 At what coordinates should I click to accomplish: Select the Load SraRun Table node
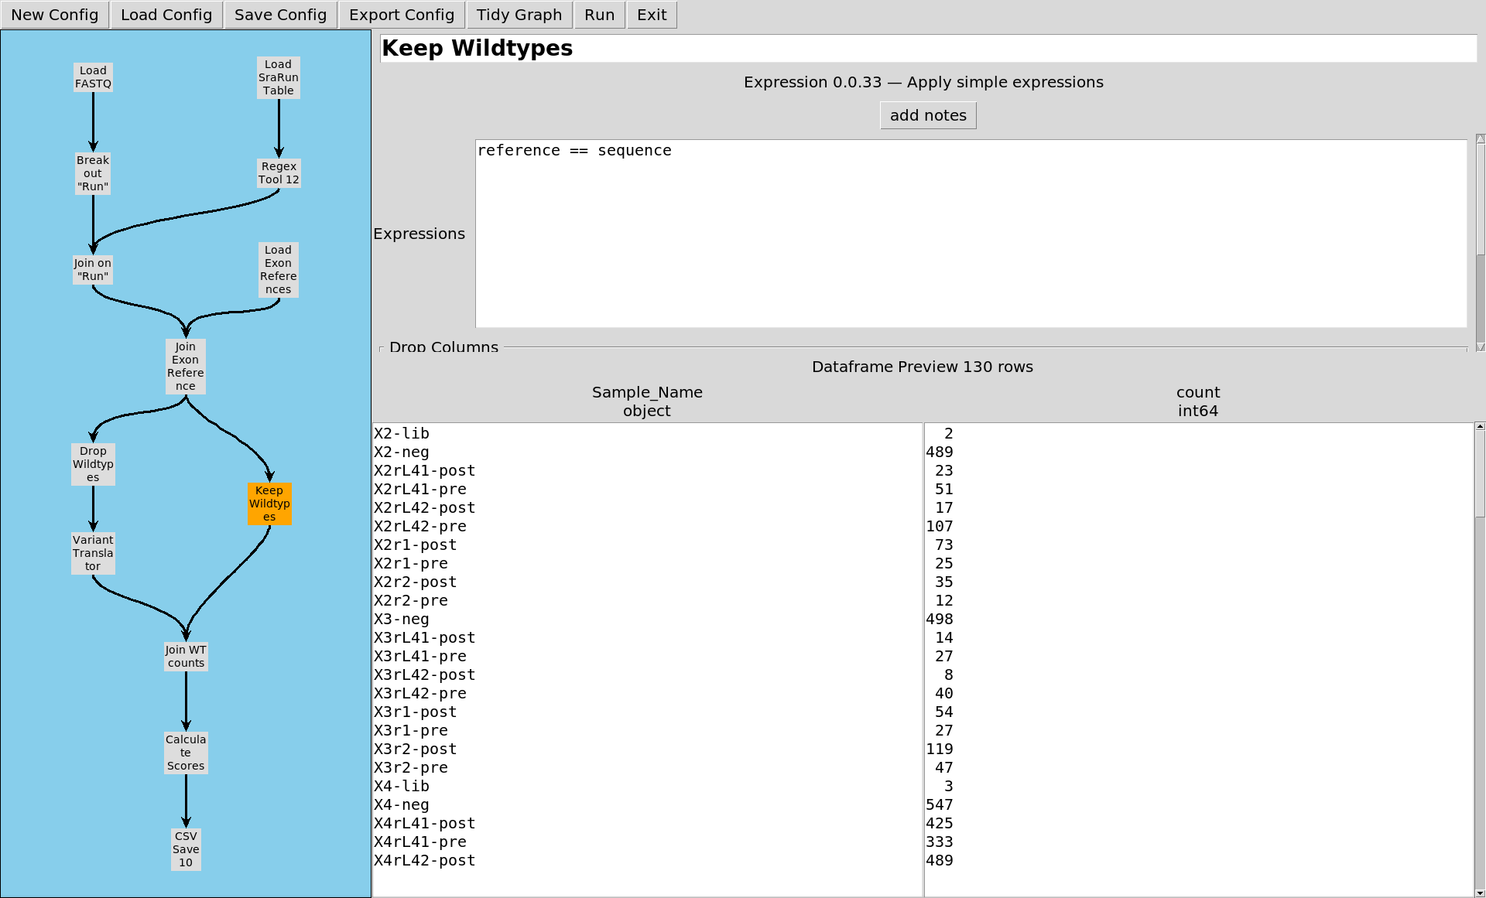coord(278,77)
